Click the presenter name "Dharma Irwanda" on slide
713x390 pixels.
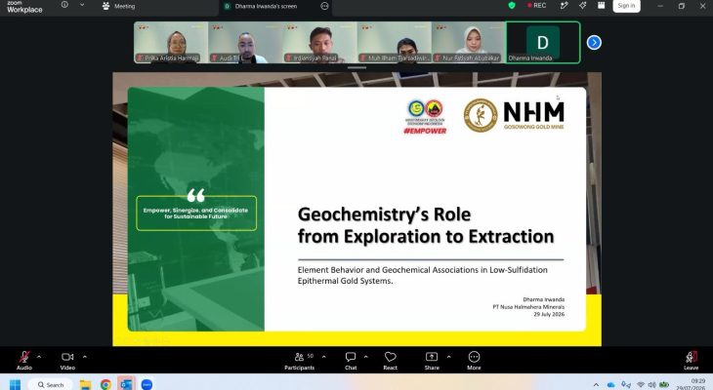(x=544, y=299)
